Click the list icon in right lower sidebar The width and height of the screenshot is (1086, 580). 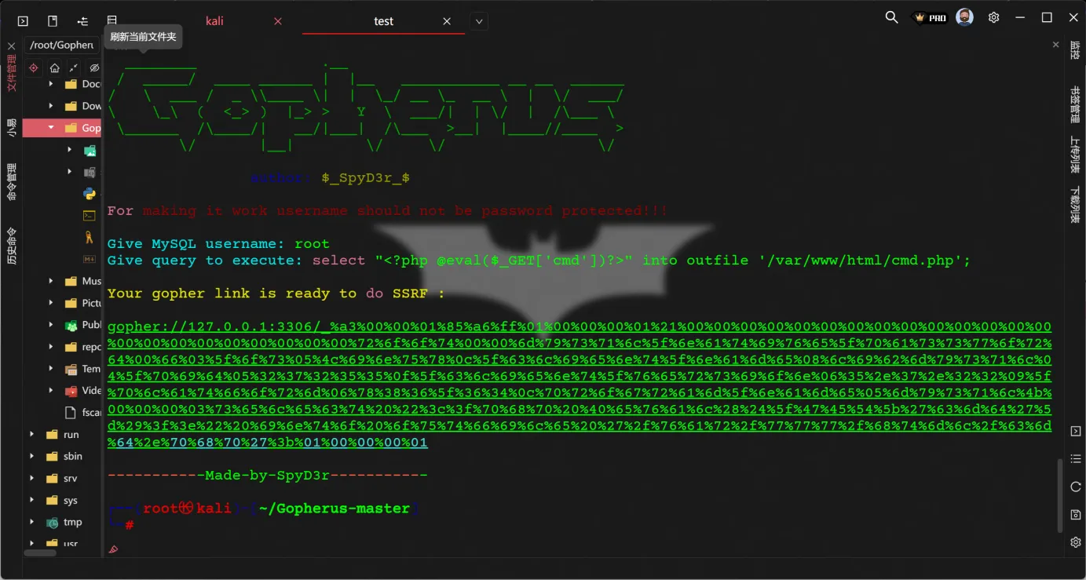coord(1076,459)
